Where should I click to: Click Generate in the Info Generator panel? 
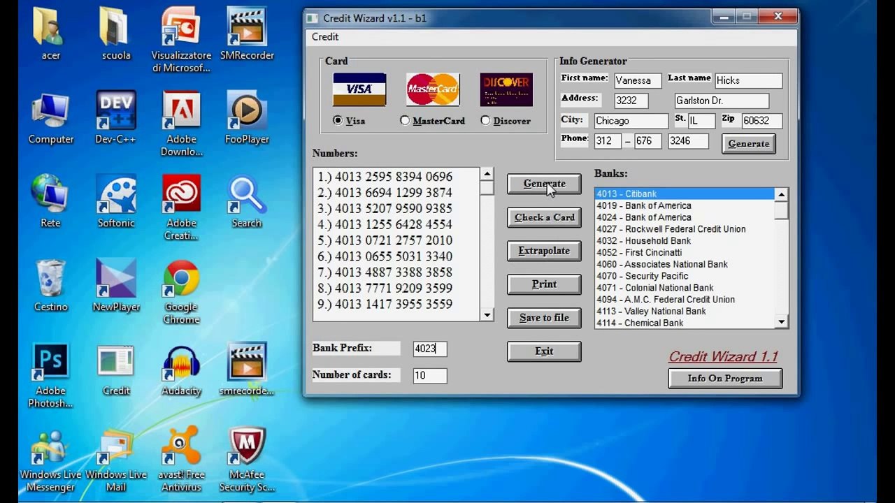click(x=749, y=143)
